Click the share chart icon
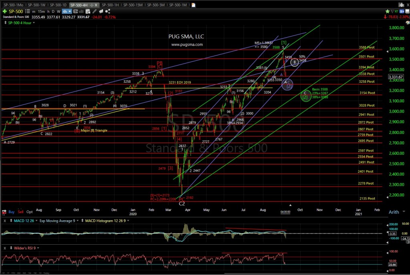 [107, 11]
